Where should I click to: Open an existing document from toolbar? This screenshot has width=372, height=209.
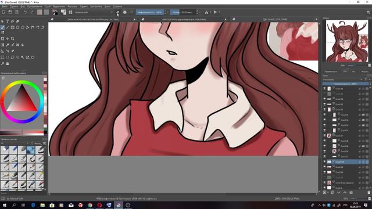(x=10, y=12)
